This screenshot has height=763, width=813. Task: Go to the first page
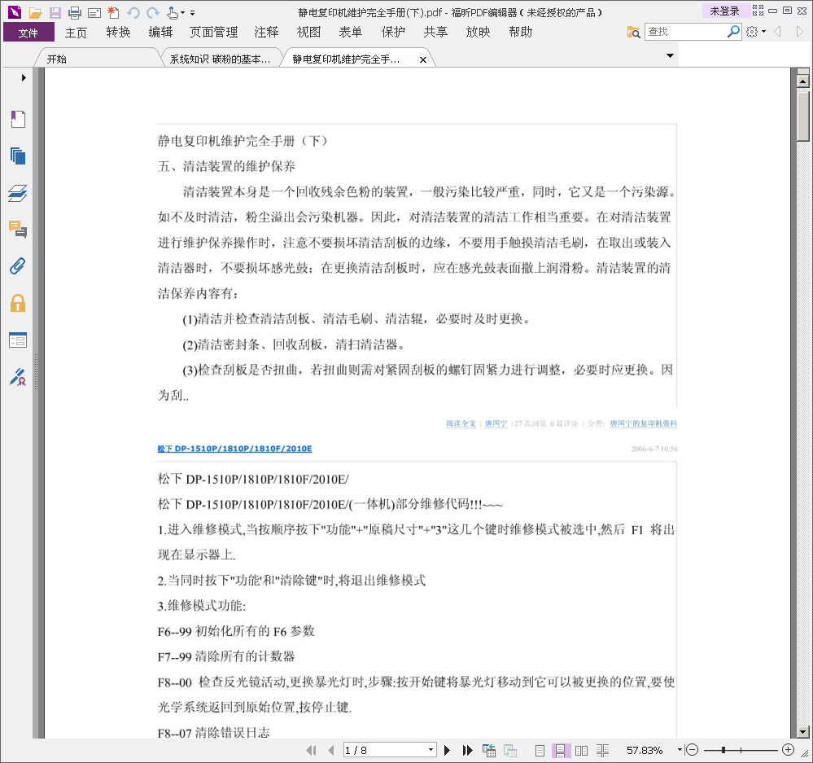(x=312, y=750)
